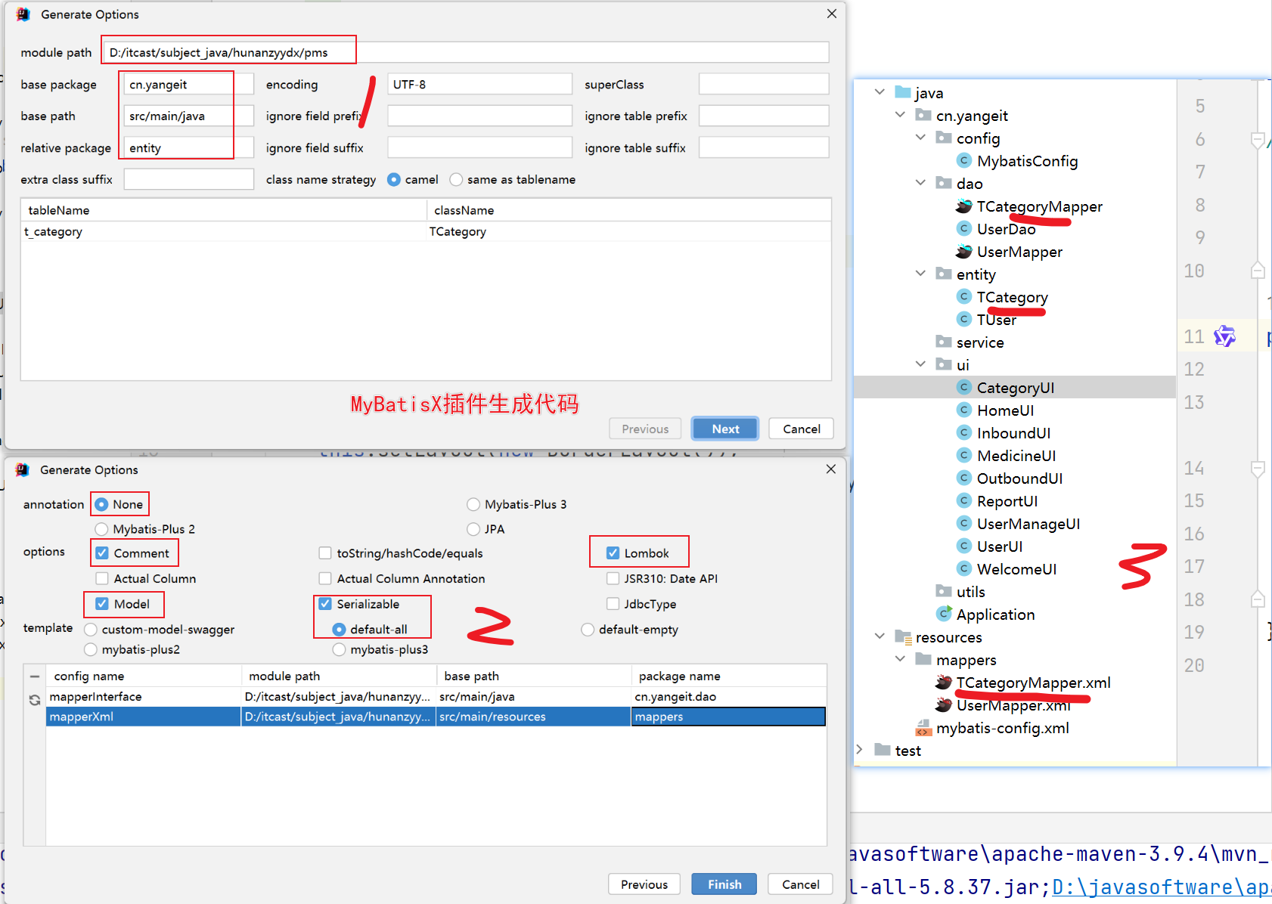Click the MybatisConfig class icon
1272x904 pixels.
tap(963, 161)
